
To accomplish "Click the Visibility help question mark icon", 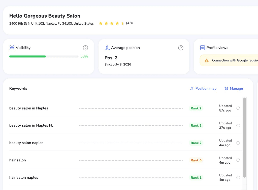I will (85, 48).
